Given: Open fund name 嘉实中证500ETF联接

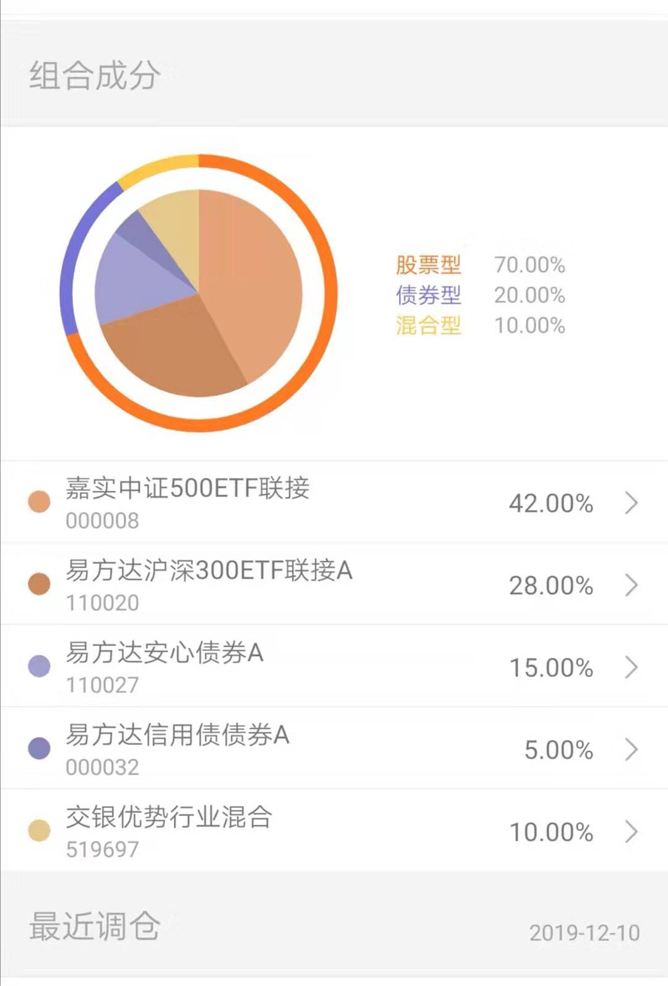Looking at the screenshot, I should [x=187, y=488].
